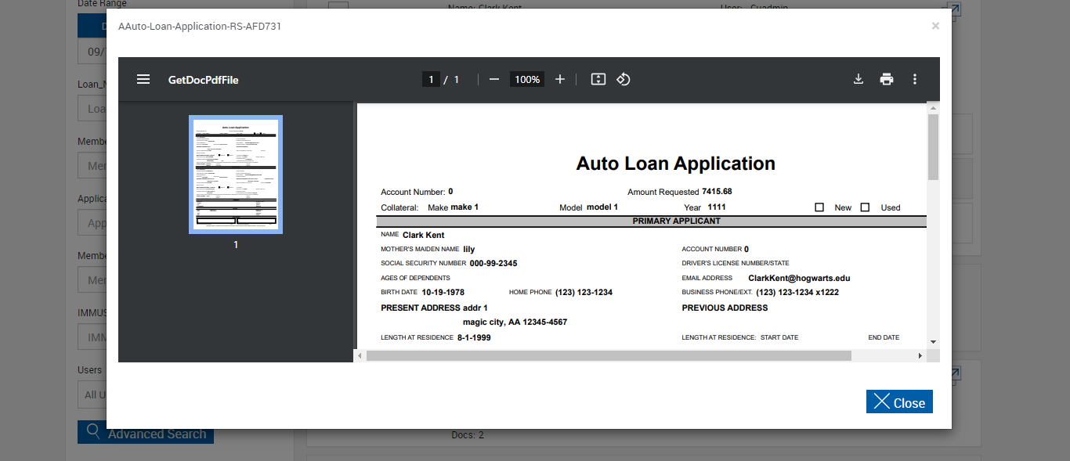
Task: Open the PDF more actions menu
Action: click(x=914, y=79)
